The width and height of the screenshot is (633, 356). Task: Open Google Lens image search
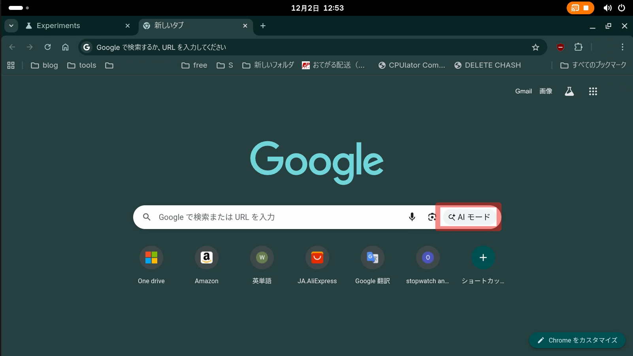click(x=431, y=217)
